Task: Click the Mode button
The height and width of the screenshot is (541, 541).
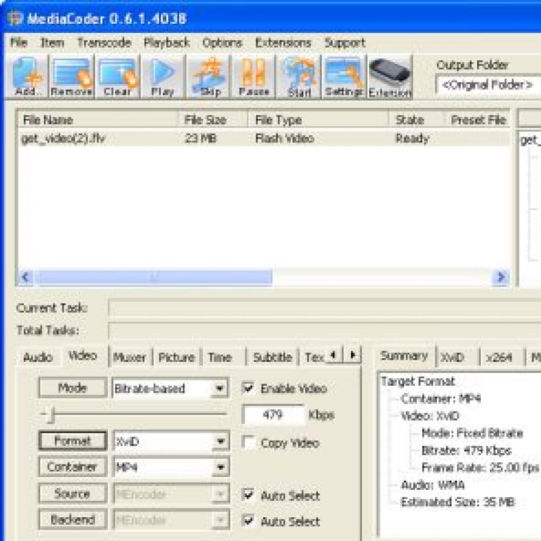Action: (72, 388)
